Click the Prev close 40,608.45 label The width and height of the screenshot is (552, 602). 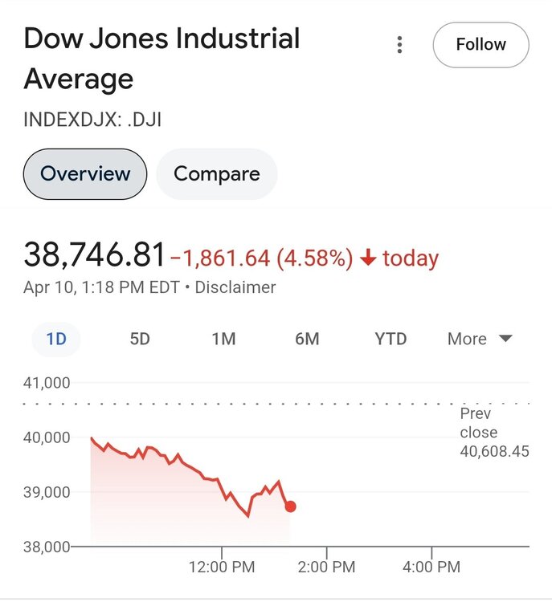(x=493, y=433)
